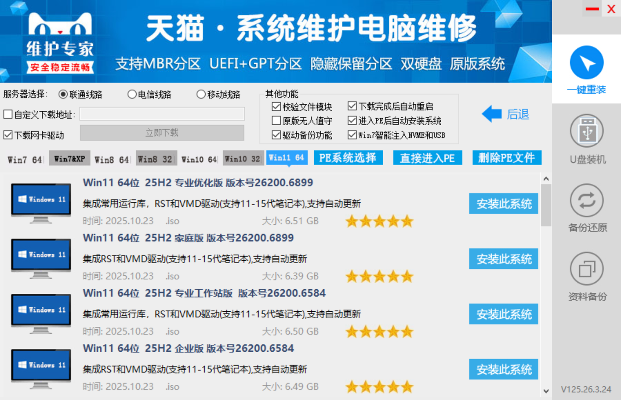Click the 天猫 维护专家 cat logo
The height and width of the screenshot is (400, 621).
pos(60,42)
